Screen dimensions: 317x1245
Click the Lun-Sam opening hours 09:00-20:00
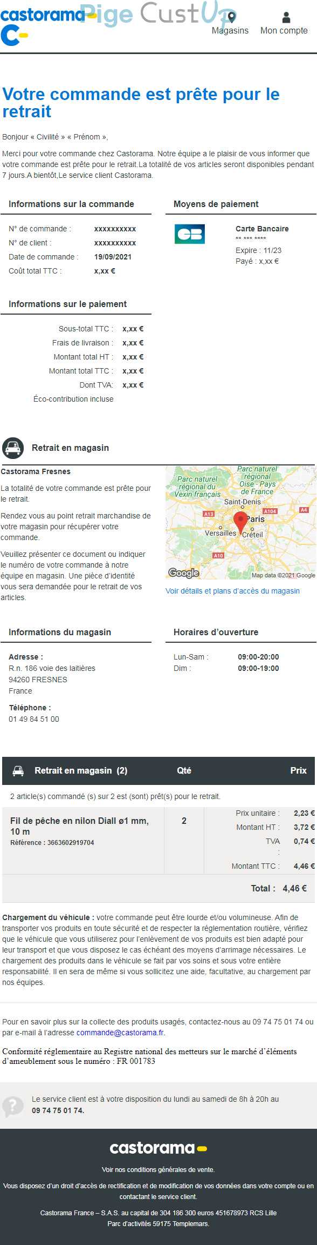point(258,657)
